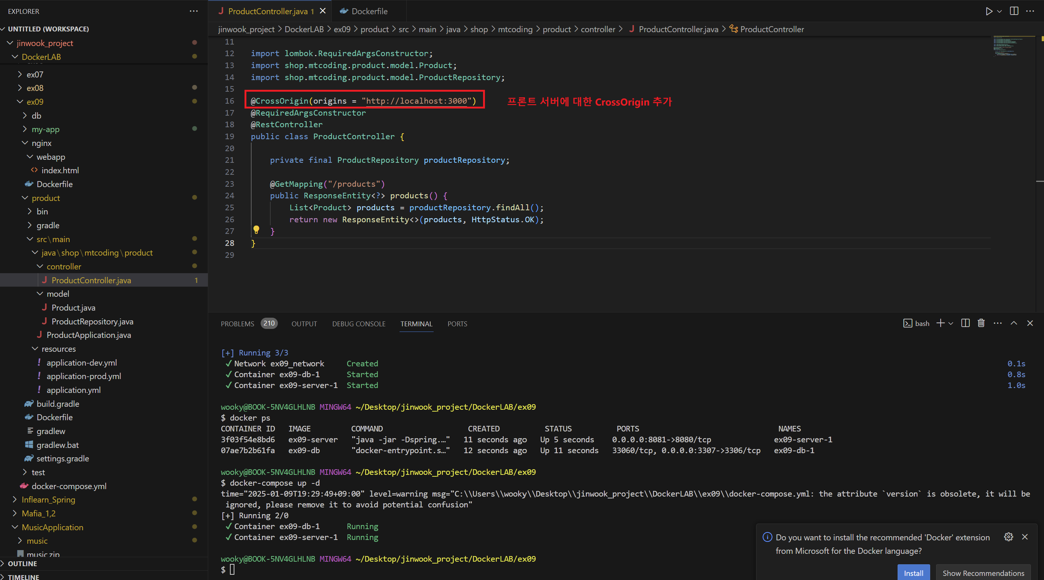Image resolution: width=1044 pixels, height=580 pixels.
Task: Open the terminal launch profile dropdown arrow
Action: 951,323
